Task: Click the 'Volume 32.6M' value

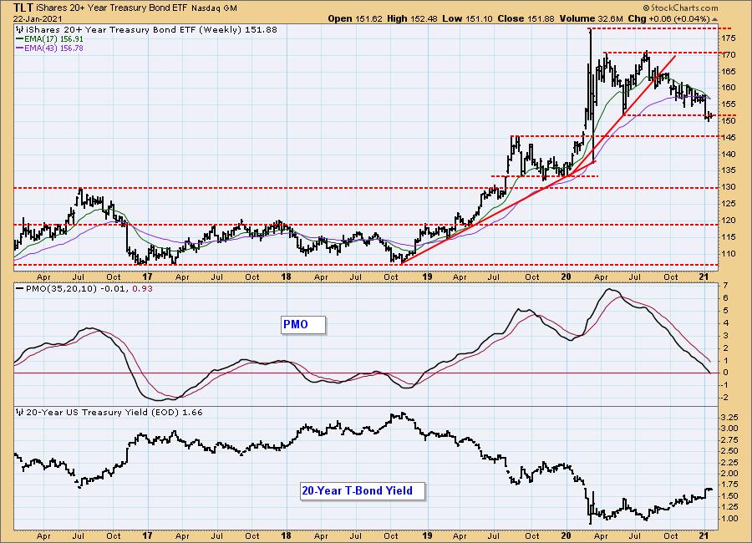Action: coord(591,18)
